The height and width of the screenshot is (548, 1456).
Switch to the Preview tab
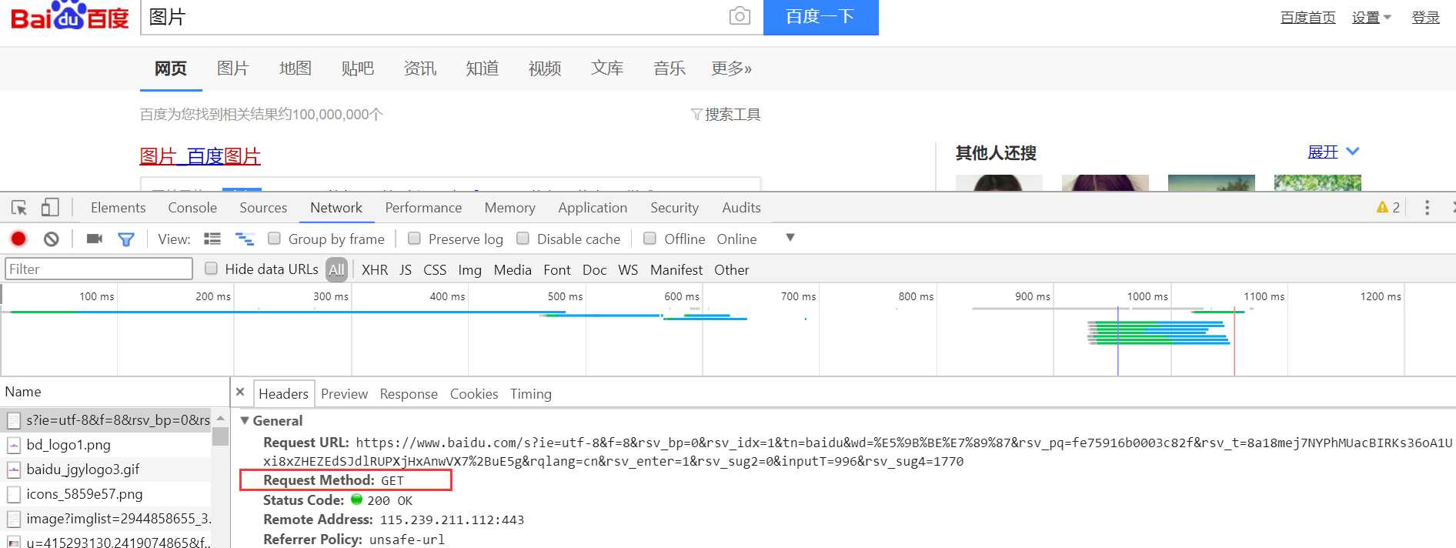tap(344, 394)
